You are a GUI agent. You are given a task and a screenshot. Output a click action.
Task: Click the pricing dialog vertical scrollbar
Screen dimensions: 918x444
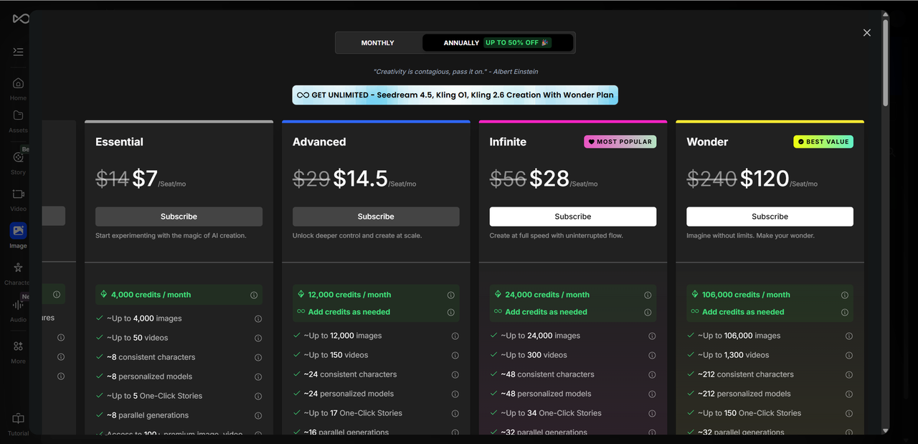pos(886,65)
